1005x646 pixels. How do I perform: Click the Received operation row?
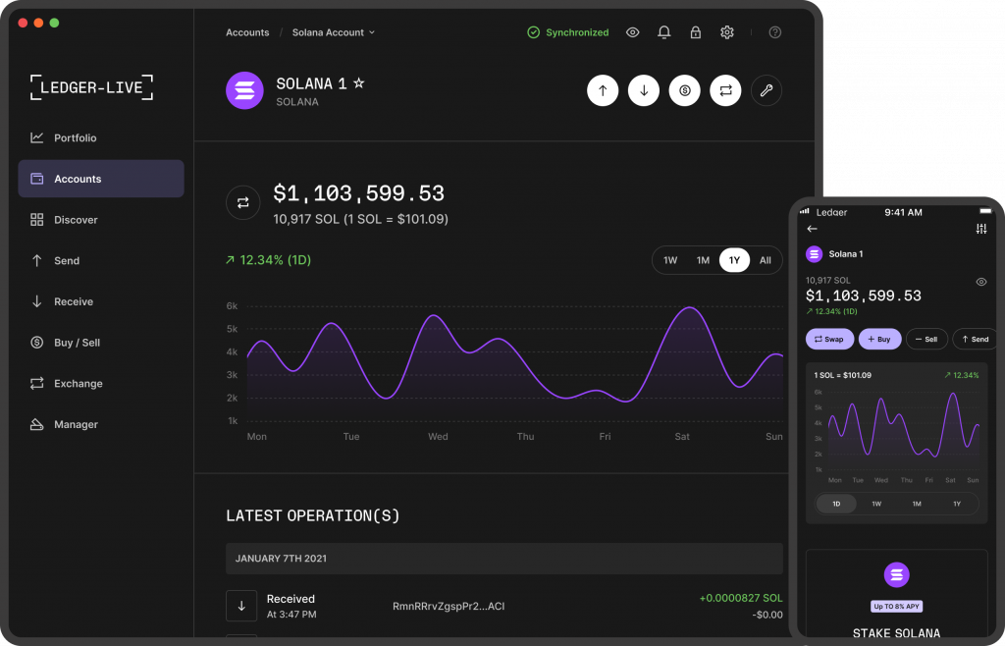pos(503,607)
